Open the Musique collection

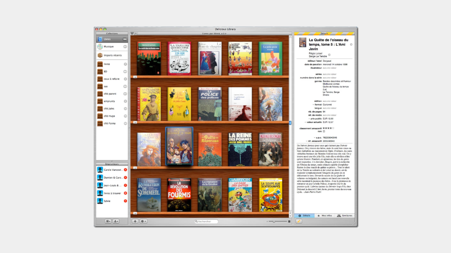click(112, 47)
